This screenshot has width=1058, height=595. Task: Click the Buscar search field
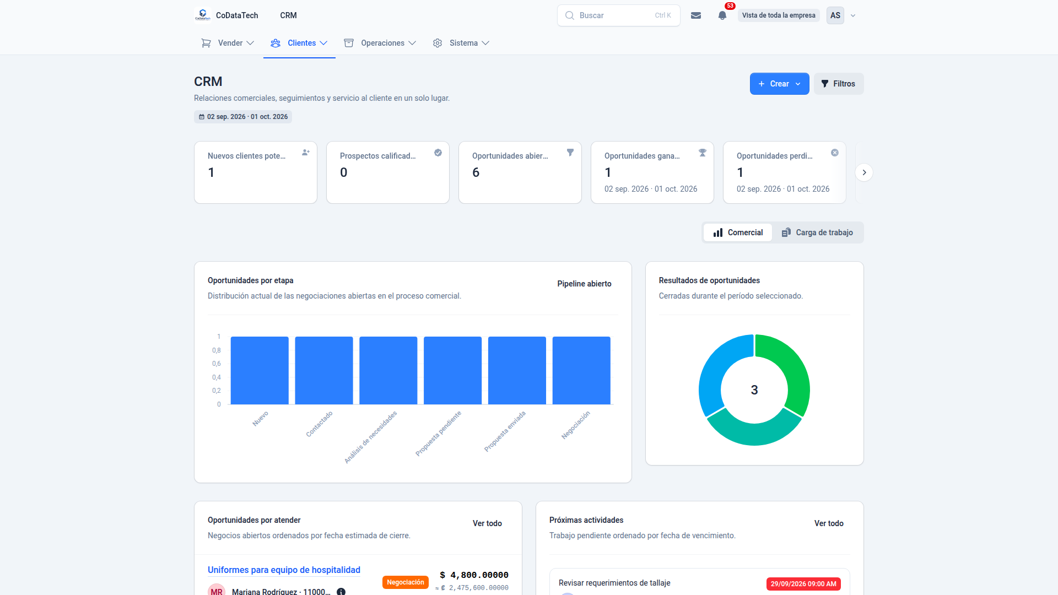[618, 15]
